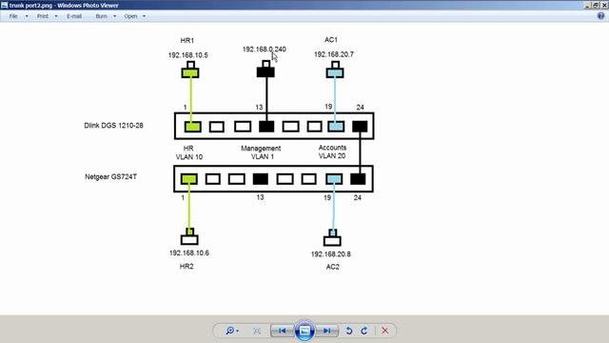The image size is (609, 343).
Task: Expand the File dropdown arrow
Action: pyautogui.click(x=27, y=16)
